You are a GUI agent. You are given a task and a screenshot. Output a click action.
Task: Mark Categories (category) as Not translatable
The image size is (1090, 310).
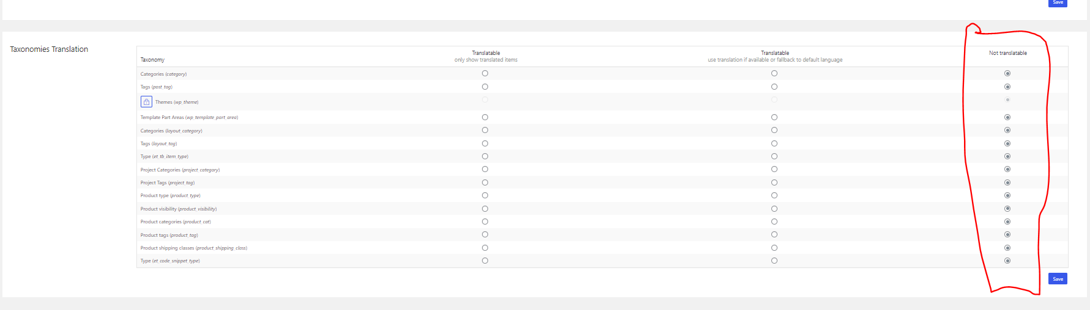pos(1007,73)
